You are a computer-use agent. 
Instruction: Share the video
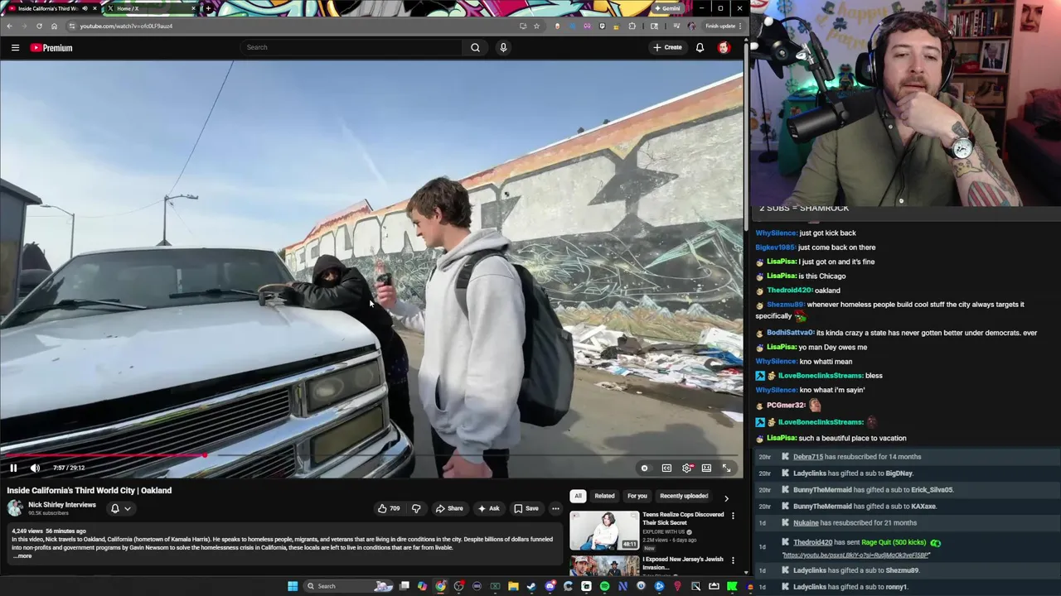point(450,508)
